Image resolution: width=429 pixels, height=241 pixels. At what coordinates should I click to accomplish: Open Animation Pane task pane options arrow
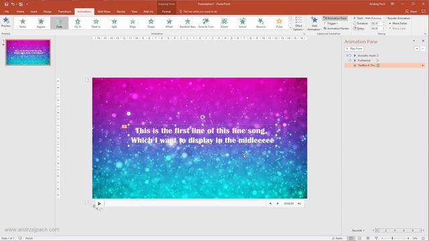(x=414, y=41)
